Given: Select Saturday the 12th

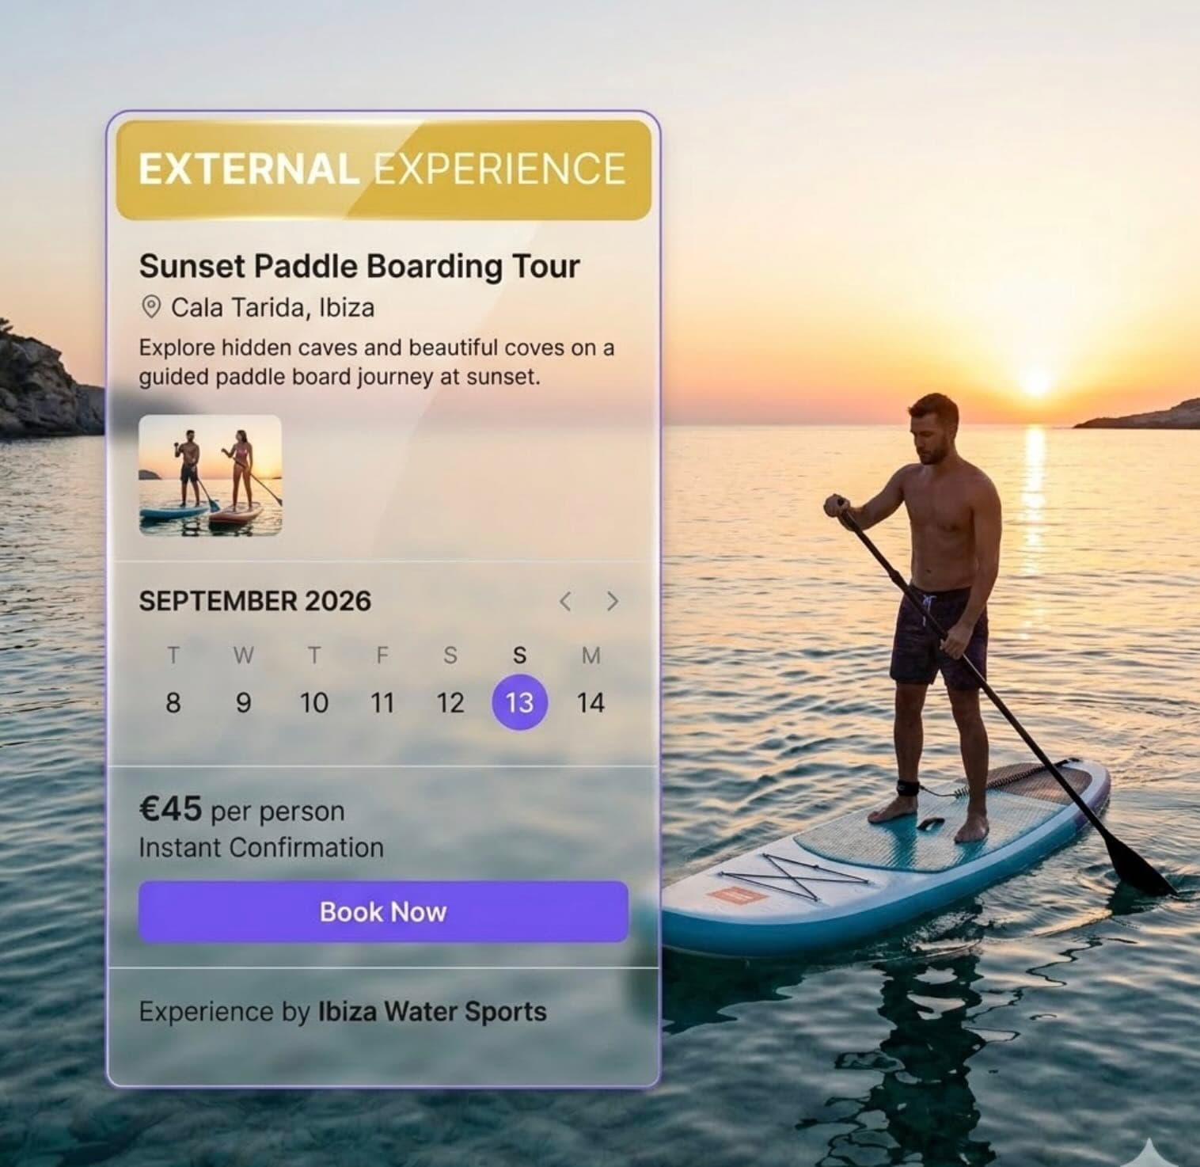Looking at the screenshot, I should [x=450, y=702].
